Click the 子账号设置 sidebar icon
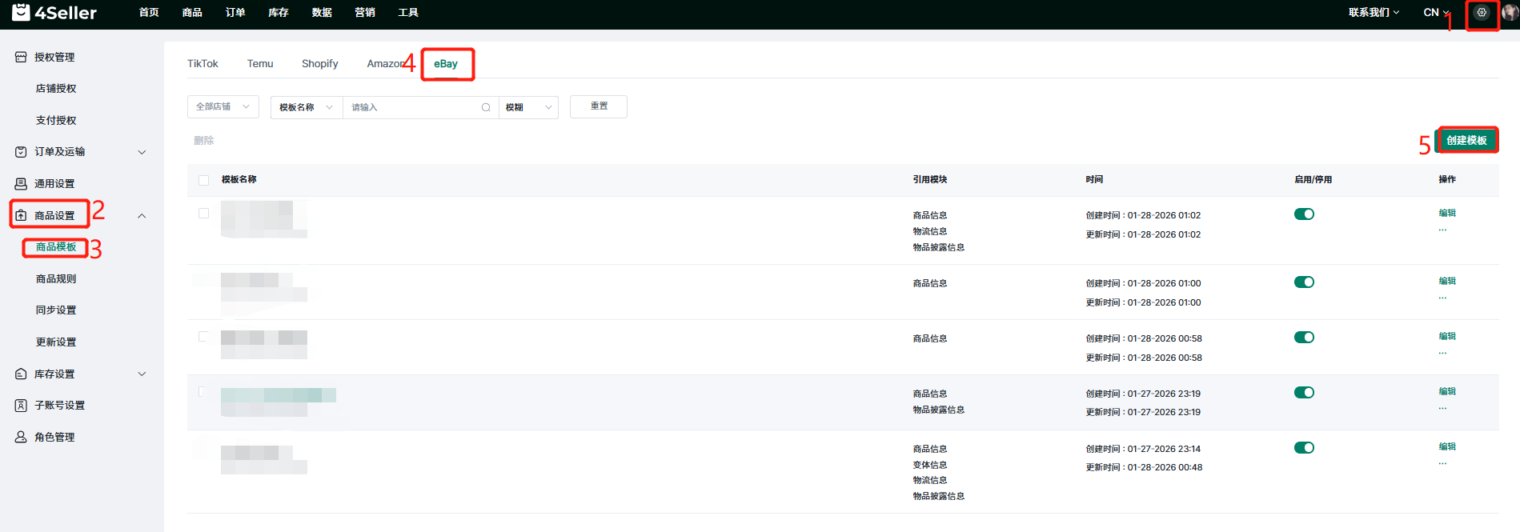The height and width of the screenshot is (532, 1520). point(21,406)
